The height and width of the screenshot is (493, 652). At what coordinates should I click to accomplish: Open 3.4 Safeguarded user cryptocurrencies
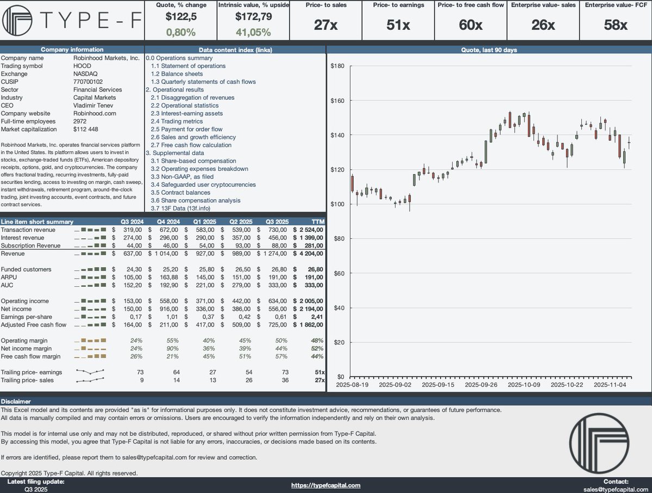pos(203,184)
